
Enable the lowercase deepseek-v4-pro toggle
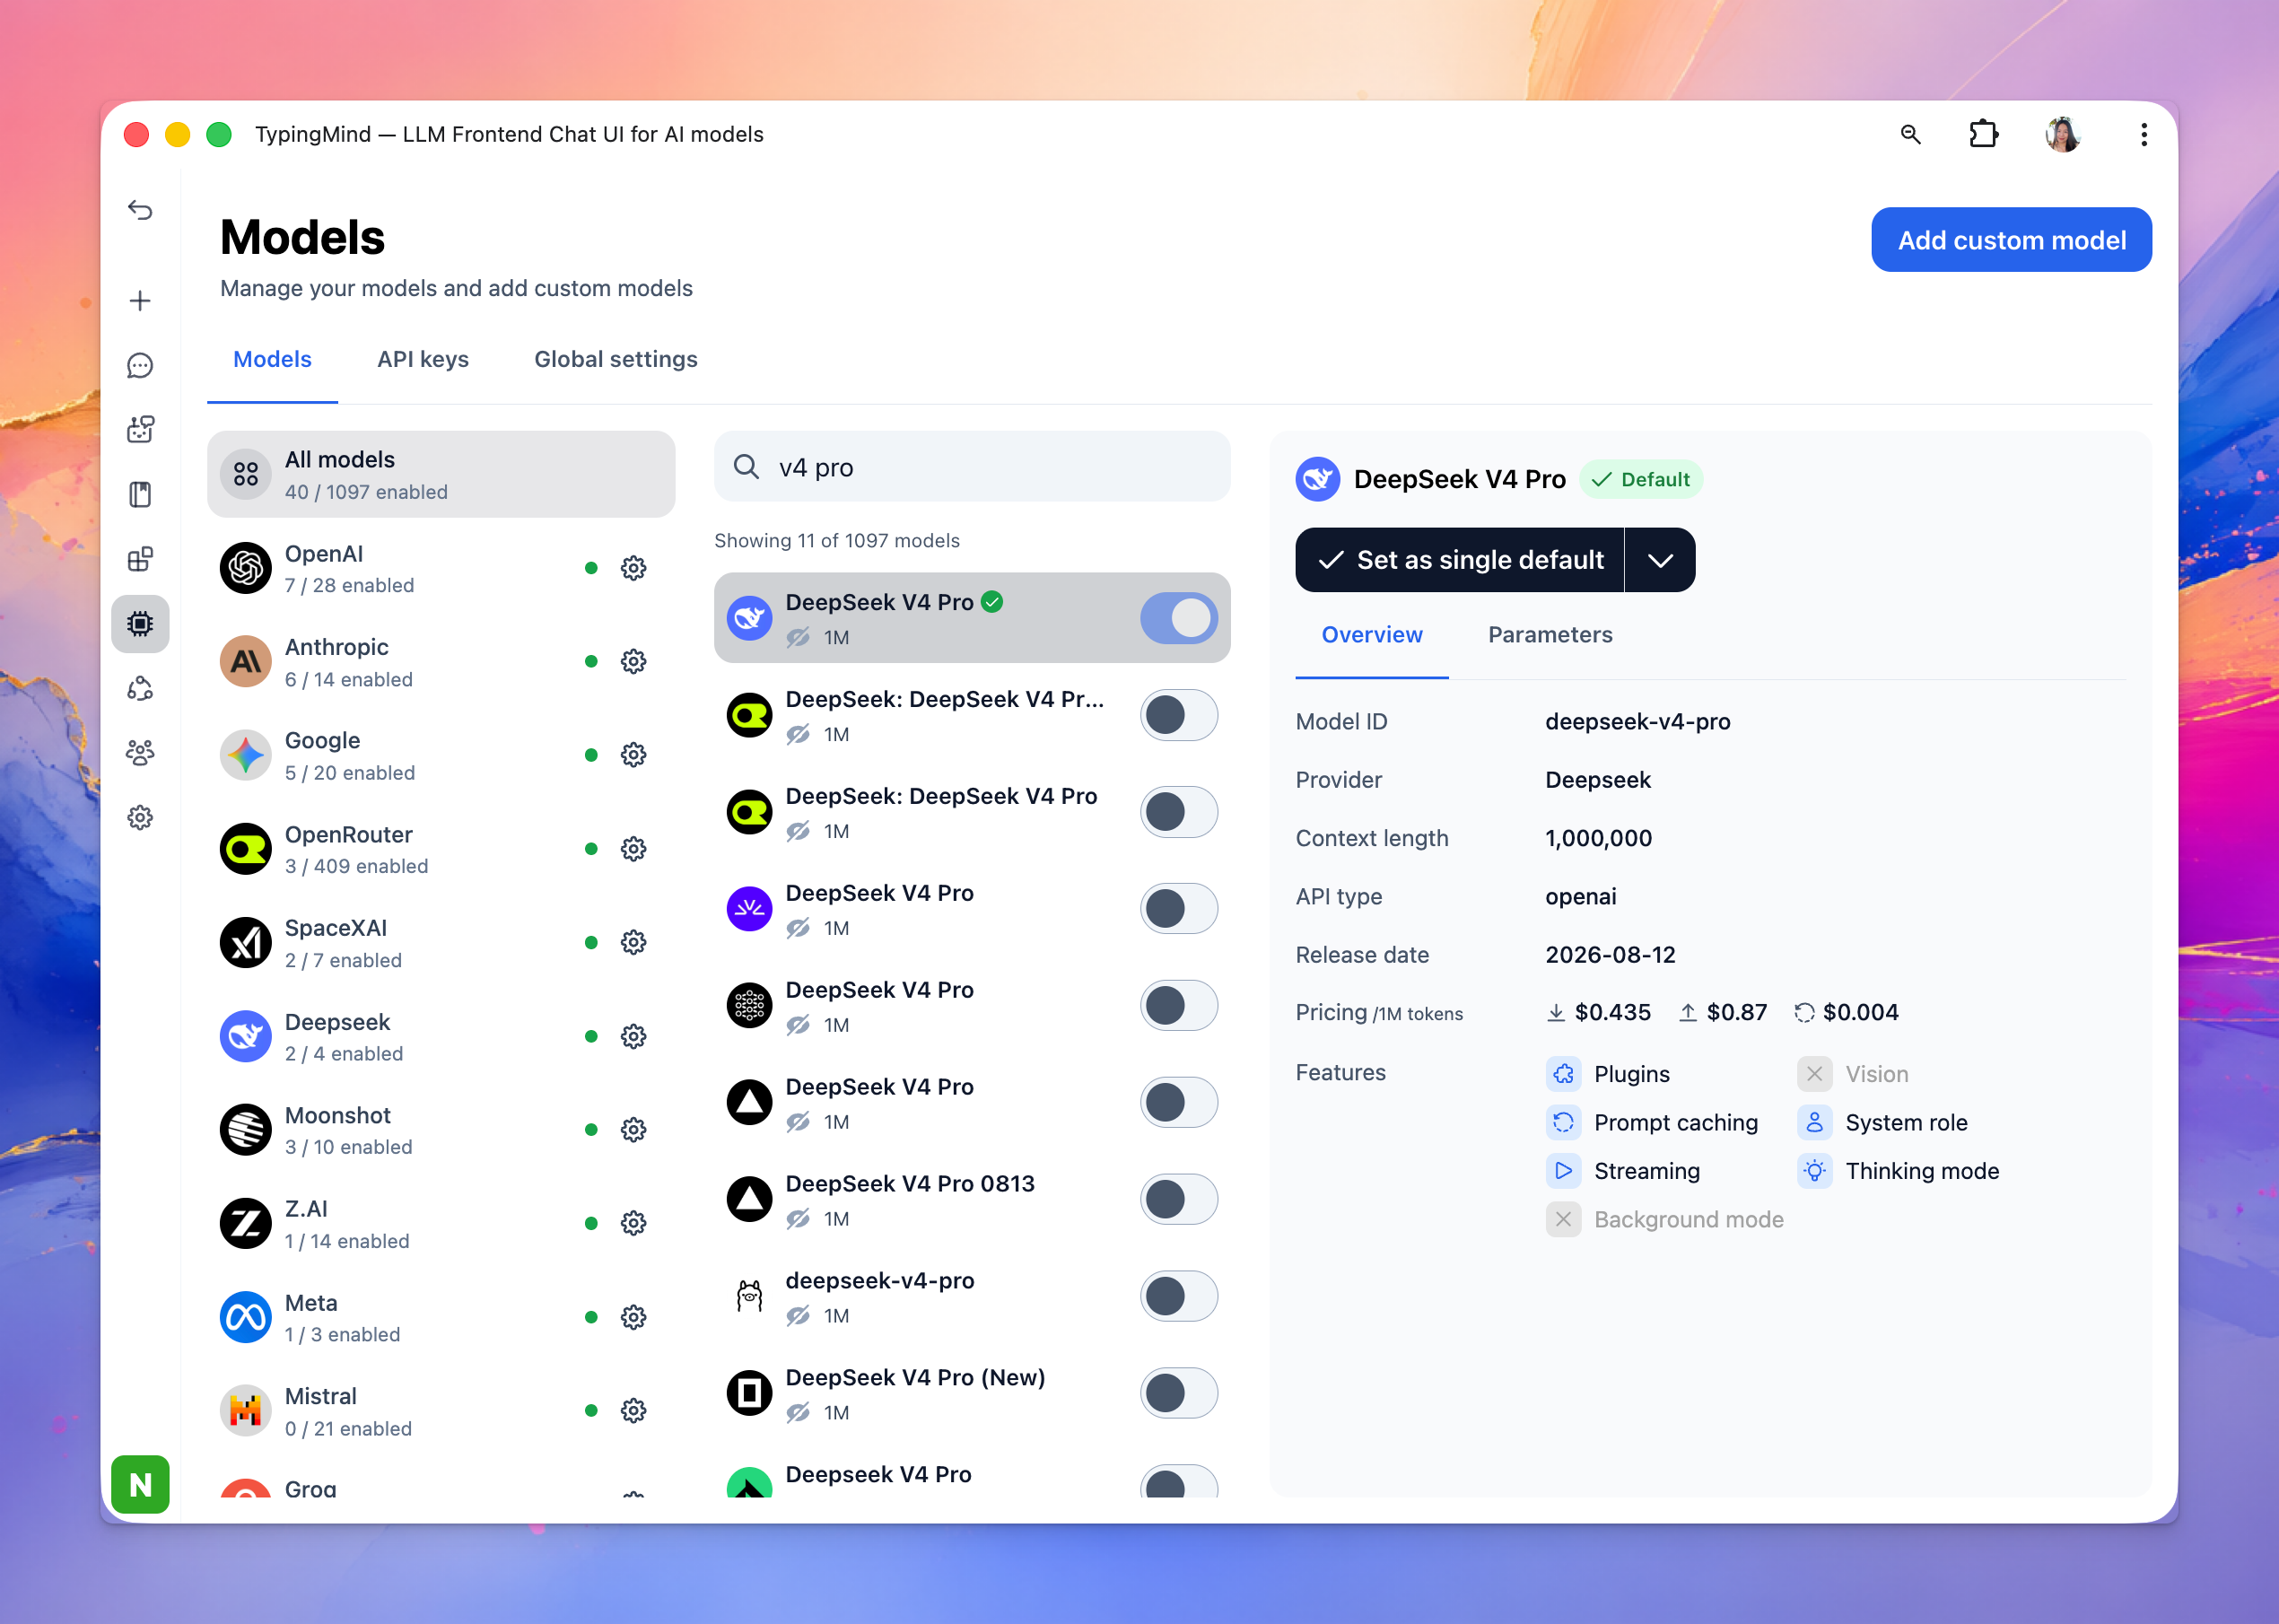(x=1179, y=1297)
